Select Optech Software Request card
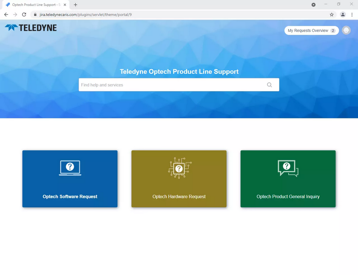The image size is (358, 275). click(70, 179)
